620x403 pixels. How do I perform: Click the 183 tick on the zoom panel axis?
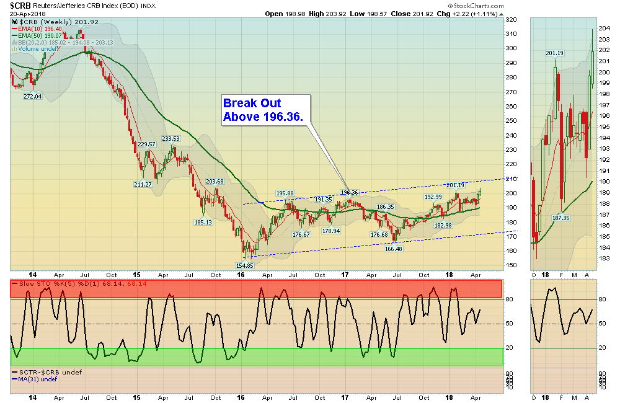tap(604, 259)
